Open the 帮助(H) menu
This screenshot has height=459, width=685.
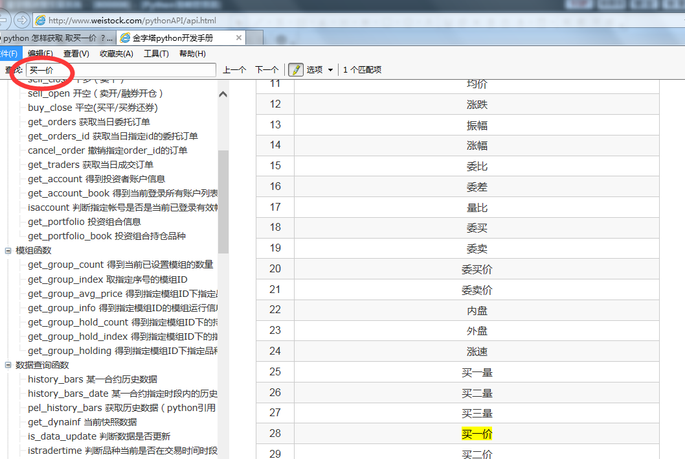[x=192, y=53]
